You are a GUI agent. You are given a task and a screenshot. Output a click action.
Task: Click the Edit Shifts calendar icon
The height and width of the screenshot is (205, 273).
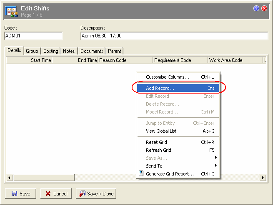click(x=11, y=11)
